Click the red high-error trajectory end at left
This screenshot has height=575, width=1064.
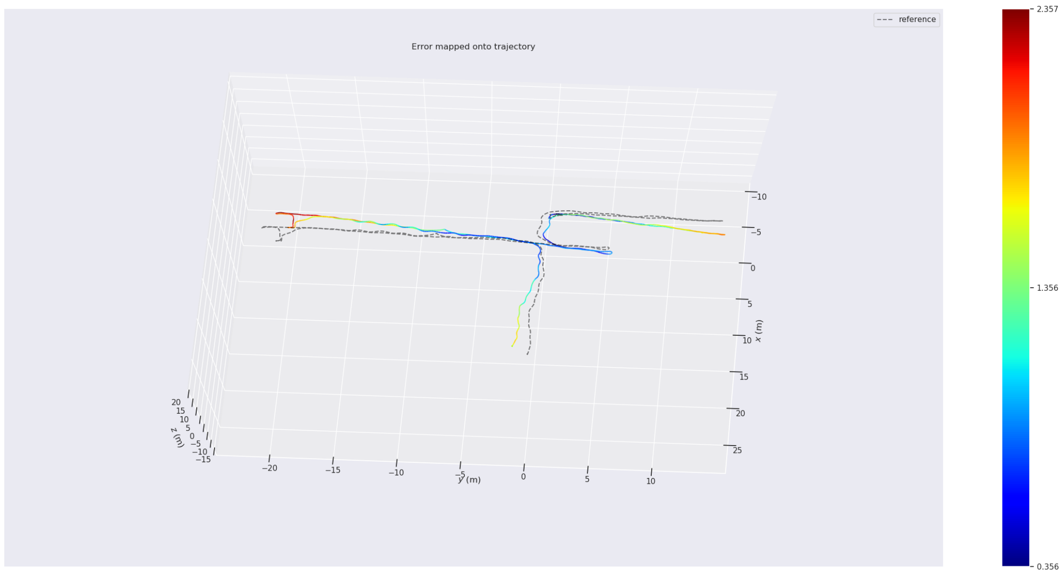278,213
